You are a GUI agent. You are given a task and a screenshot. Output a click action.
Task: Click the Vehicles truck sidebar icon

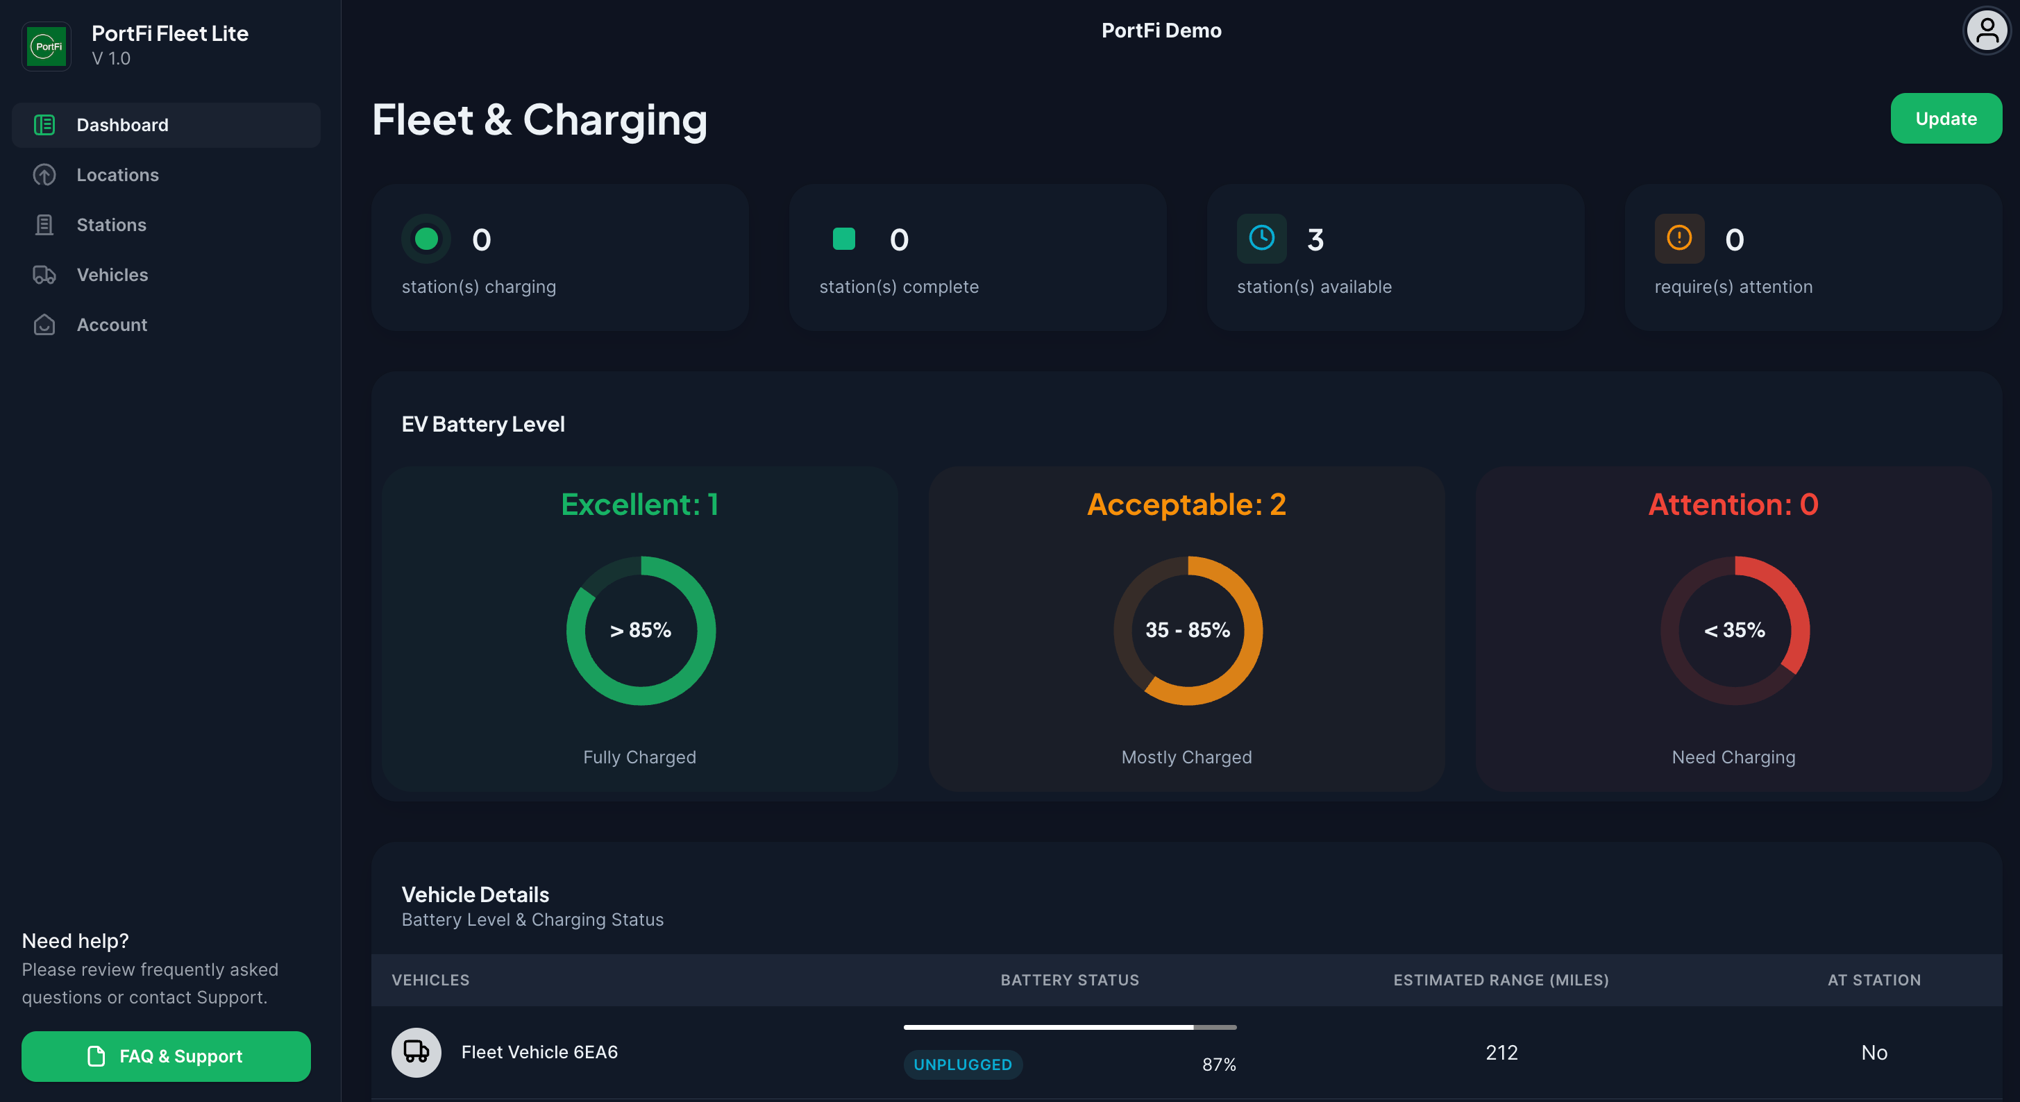coord(44,275)
